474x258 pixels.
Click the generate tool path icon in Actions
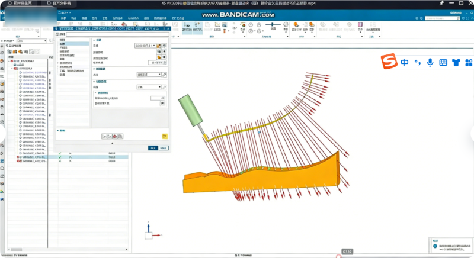[104, 136]
